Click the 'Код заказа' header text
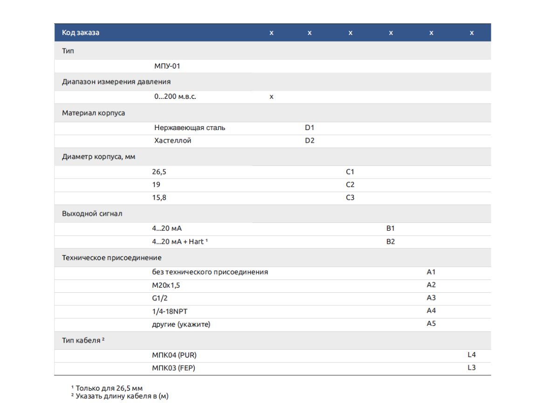The height and width of the screenshot is (414, 543). 80,33
